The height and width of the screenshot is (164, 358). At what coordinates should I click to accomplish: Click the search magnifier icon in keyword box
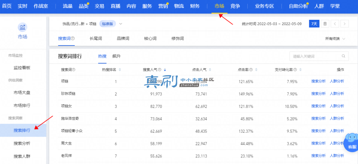(x=343, y=56)
